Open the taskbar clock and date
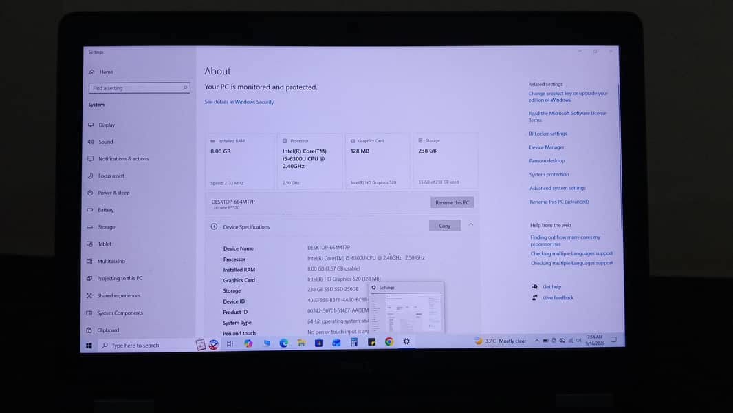Screen dimensions: 733x413 [595, 340]
